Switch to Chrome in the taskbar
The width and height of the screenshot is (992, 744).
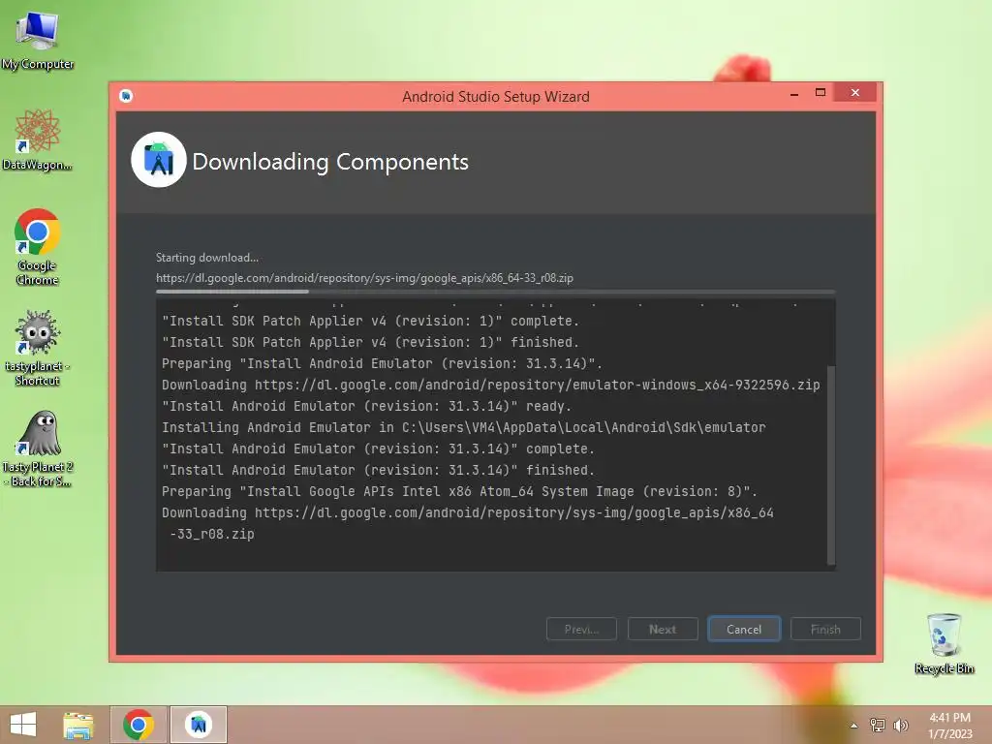tap(139, 725)
